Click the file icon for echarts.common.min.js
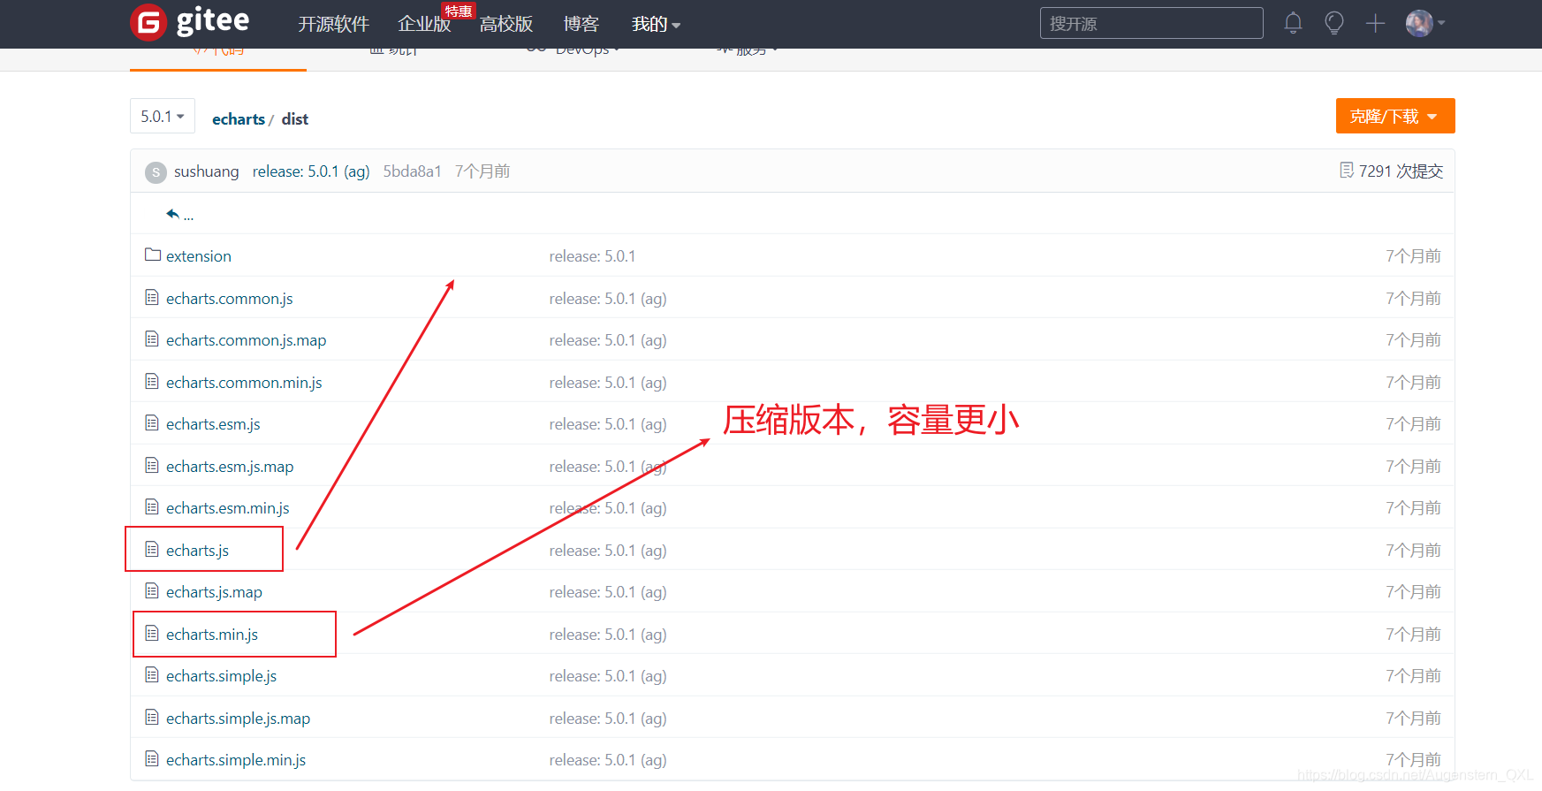The height and width of the screenshot is (791, 1542). click(152, 381)
